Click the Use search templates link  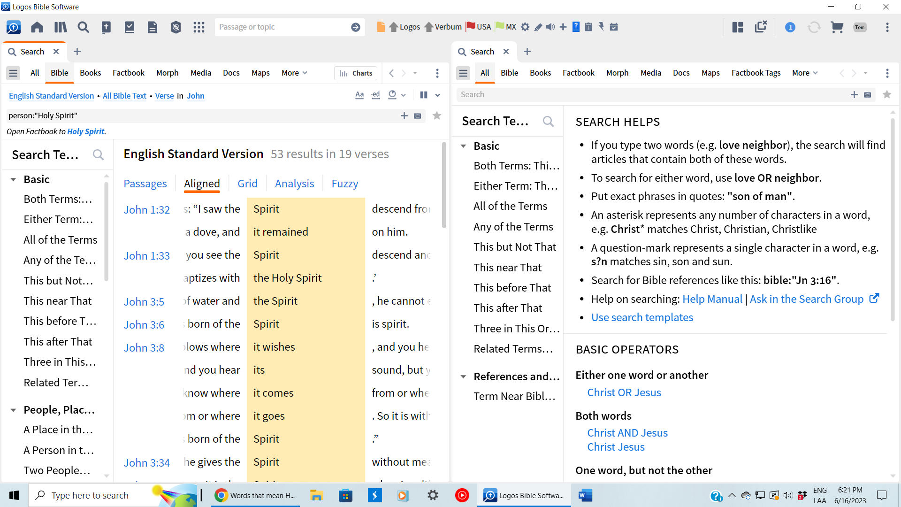[642, 317]
